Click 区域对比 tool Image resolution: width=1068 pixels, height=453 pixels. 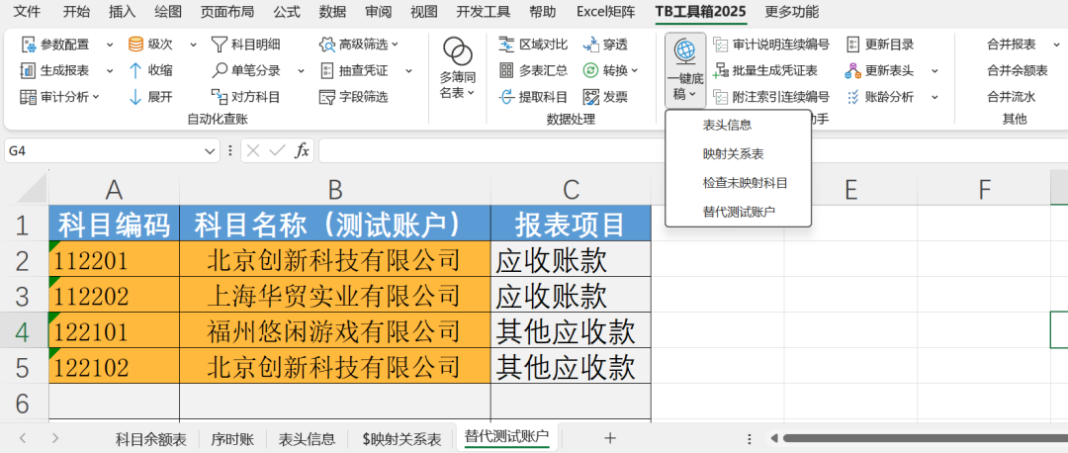(x=533, y=45)
